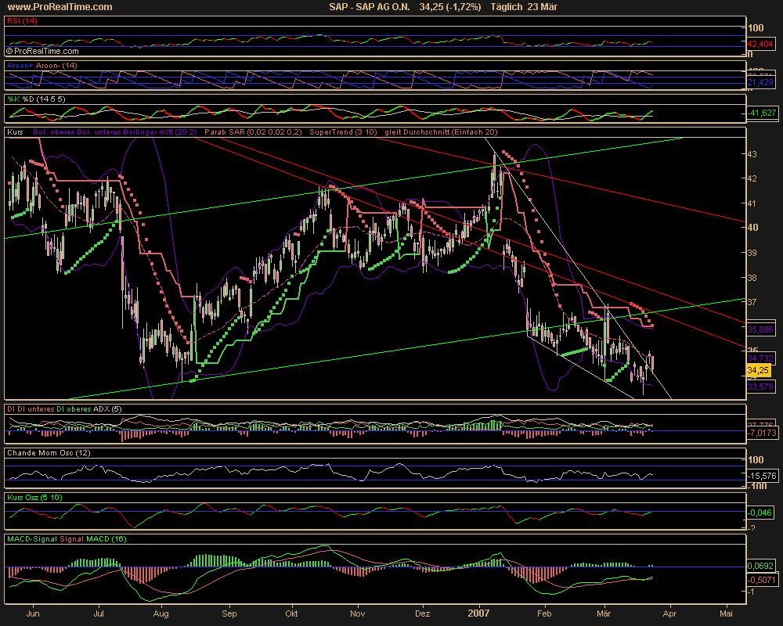This screenshot has height=626, width=783.
Task: Click the Okt month label on time axis
Action: click(290, 614)
